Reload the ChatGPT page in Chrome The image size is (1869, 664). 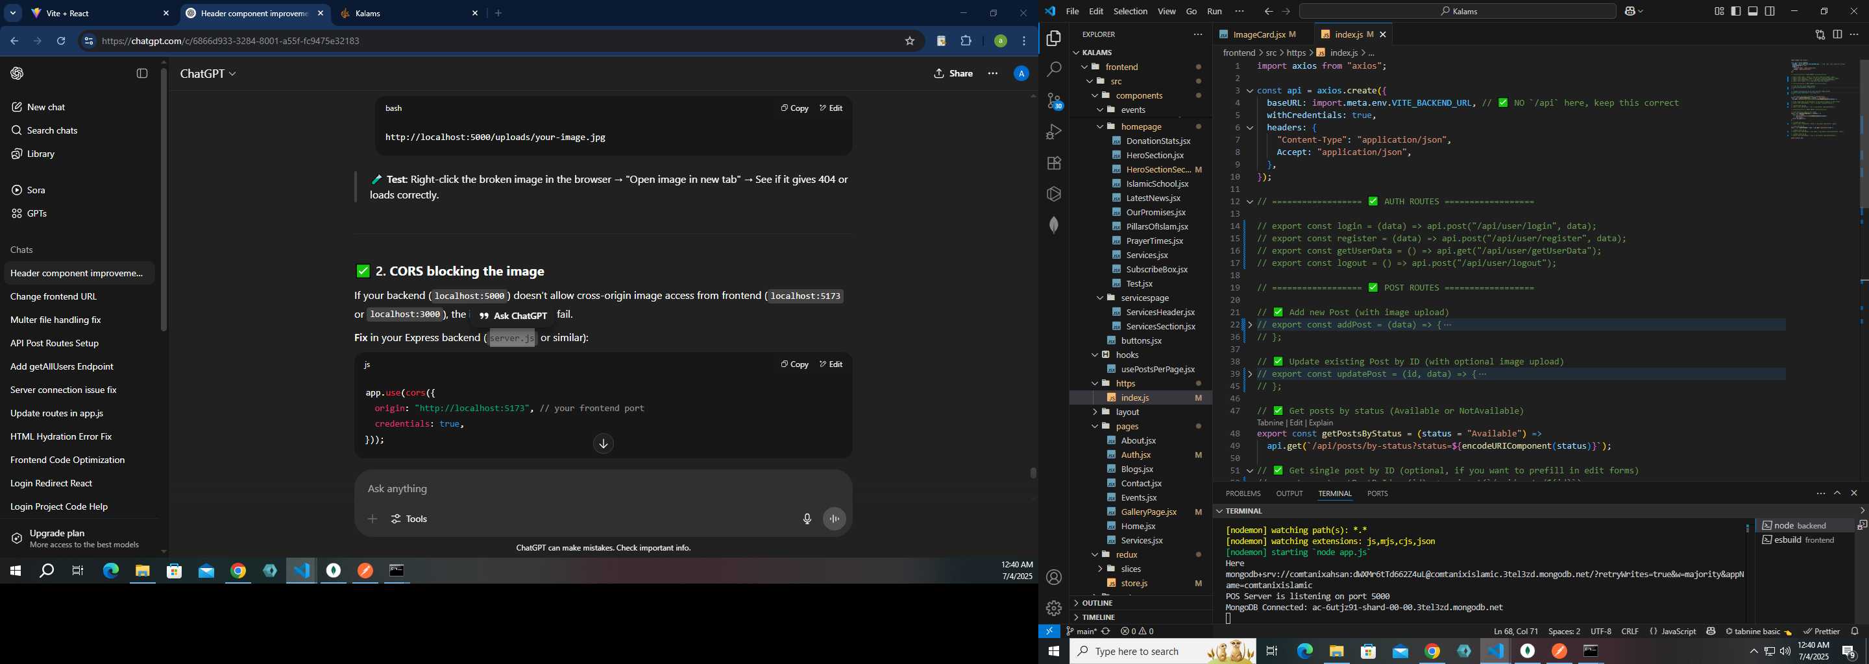[x=61, y=41]
